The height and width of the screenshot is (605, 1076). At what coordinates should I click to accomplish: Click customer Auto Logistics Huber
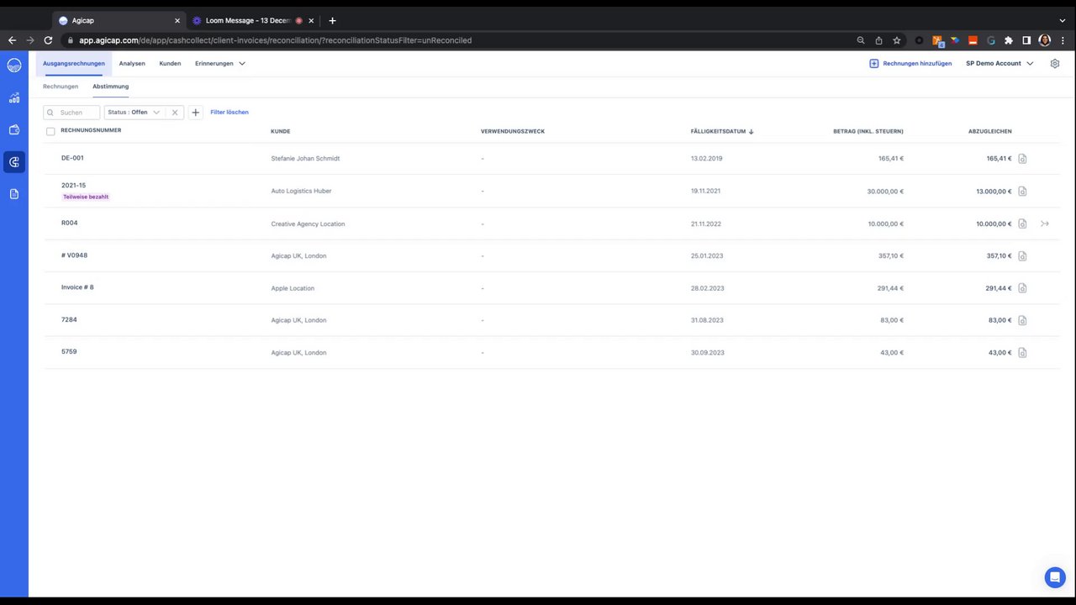pyautogui.click(x=301, y=192)
